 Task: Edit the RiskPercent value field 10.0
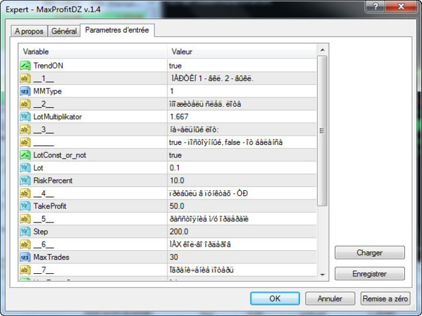[242, 180]
